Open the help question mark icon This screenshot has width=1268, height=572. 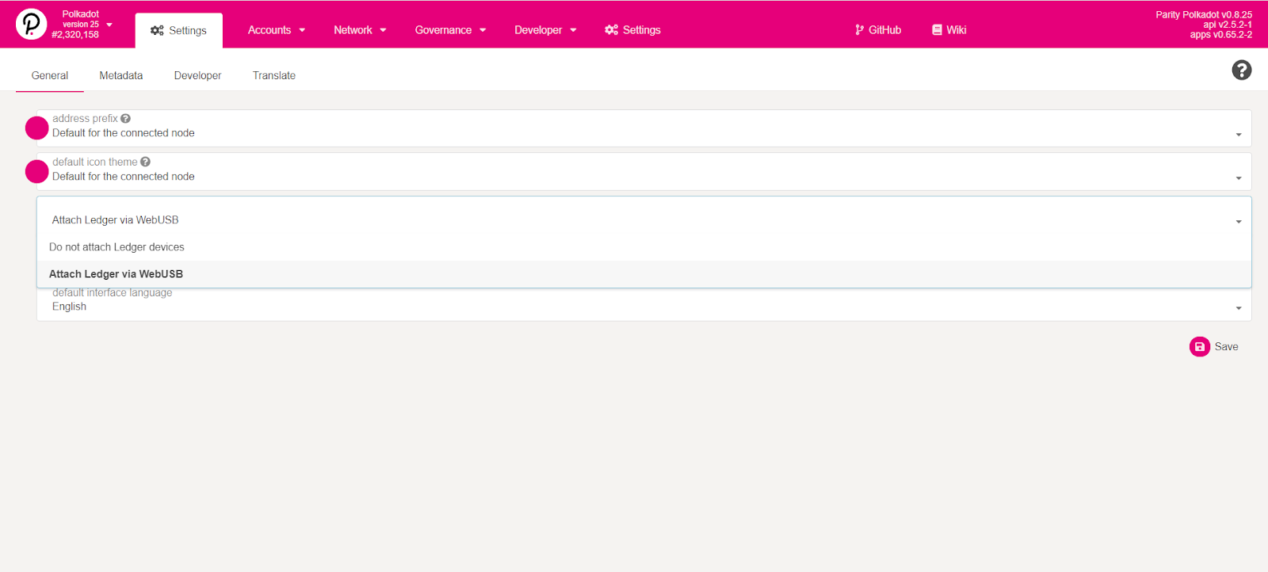[1242, 71]
